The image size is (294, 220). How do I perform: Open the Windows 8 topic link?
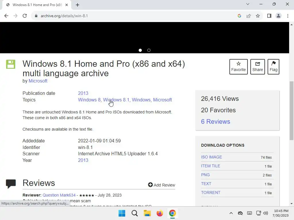(x=89, y=100)
